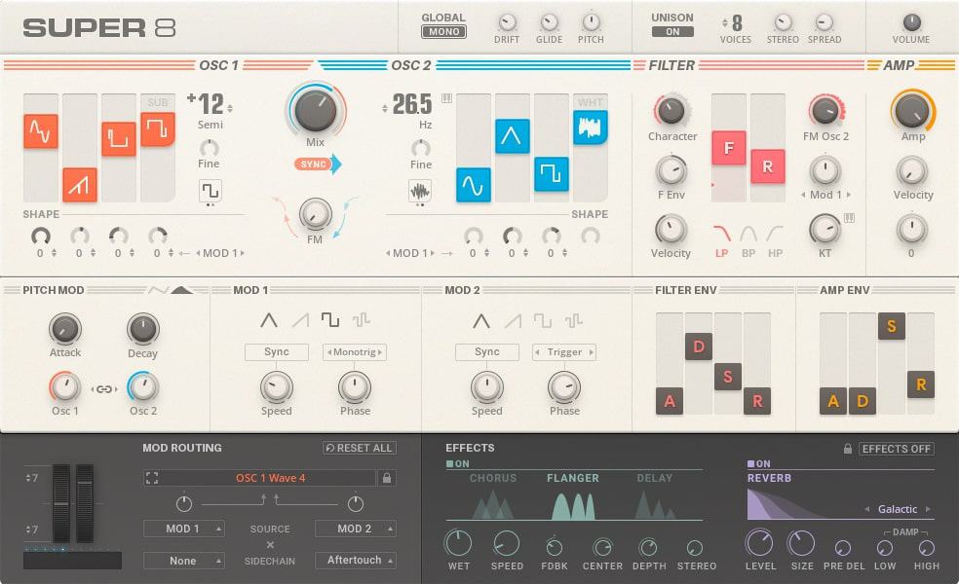The height and width of the screenshot is (584, 959).
Task: Select the triangle waveform in MOD 1
Action: (x=268, y=320)
